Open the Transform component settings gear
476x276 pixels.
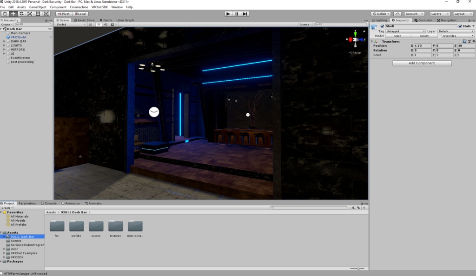[473, 41]
